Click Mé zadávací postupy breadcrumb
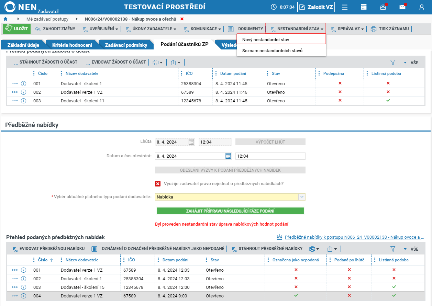Screen dimensions: 432x306 tap(47, 19)
